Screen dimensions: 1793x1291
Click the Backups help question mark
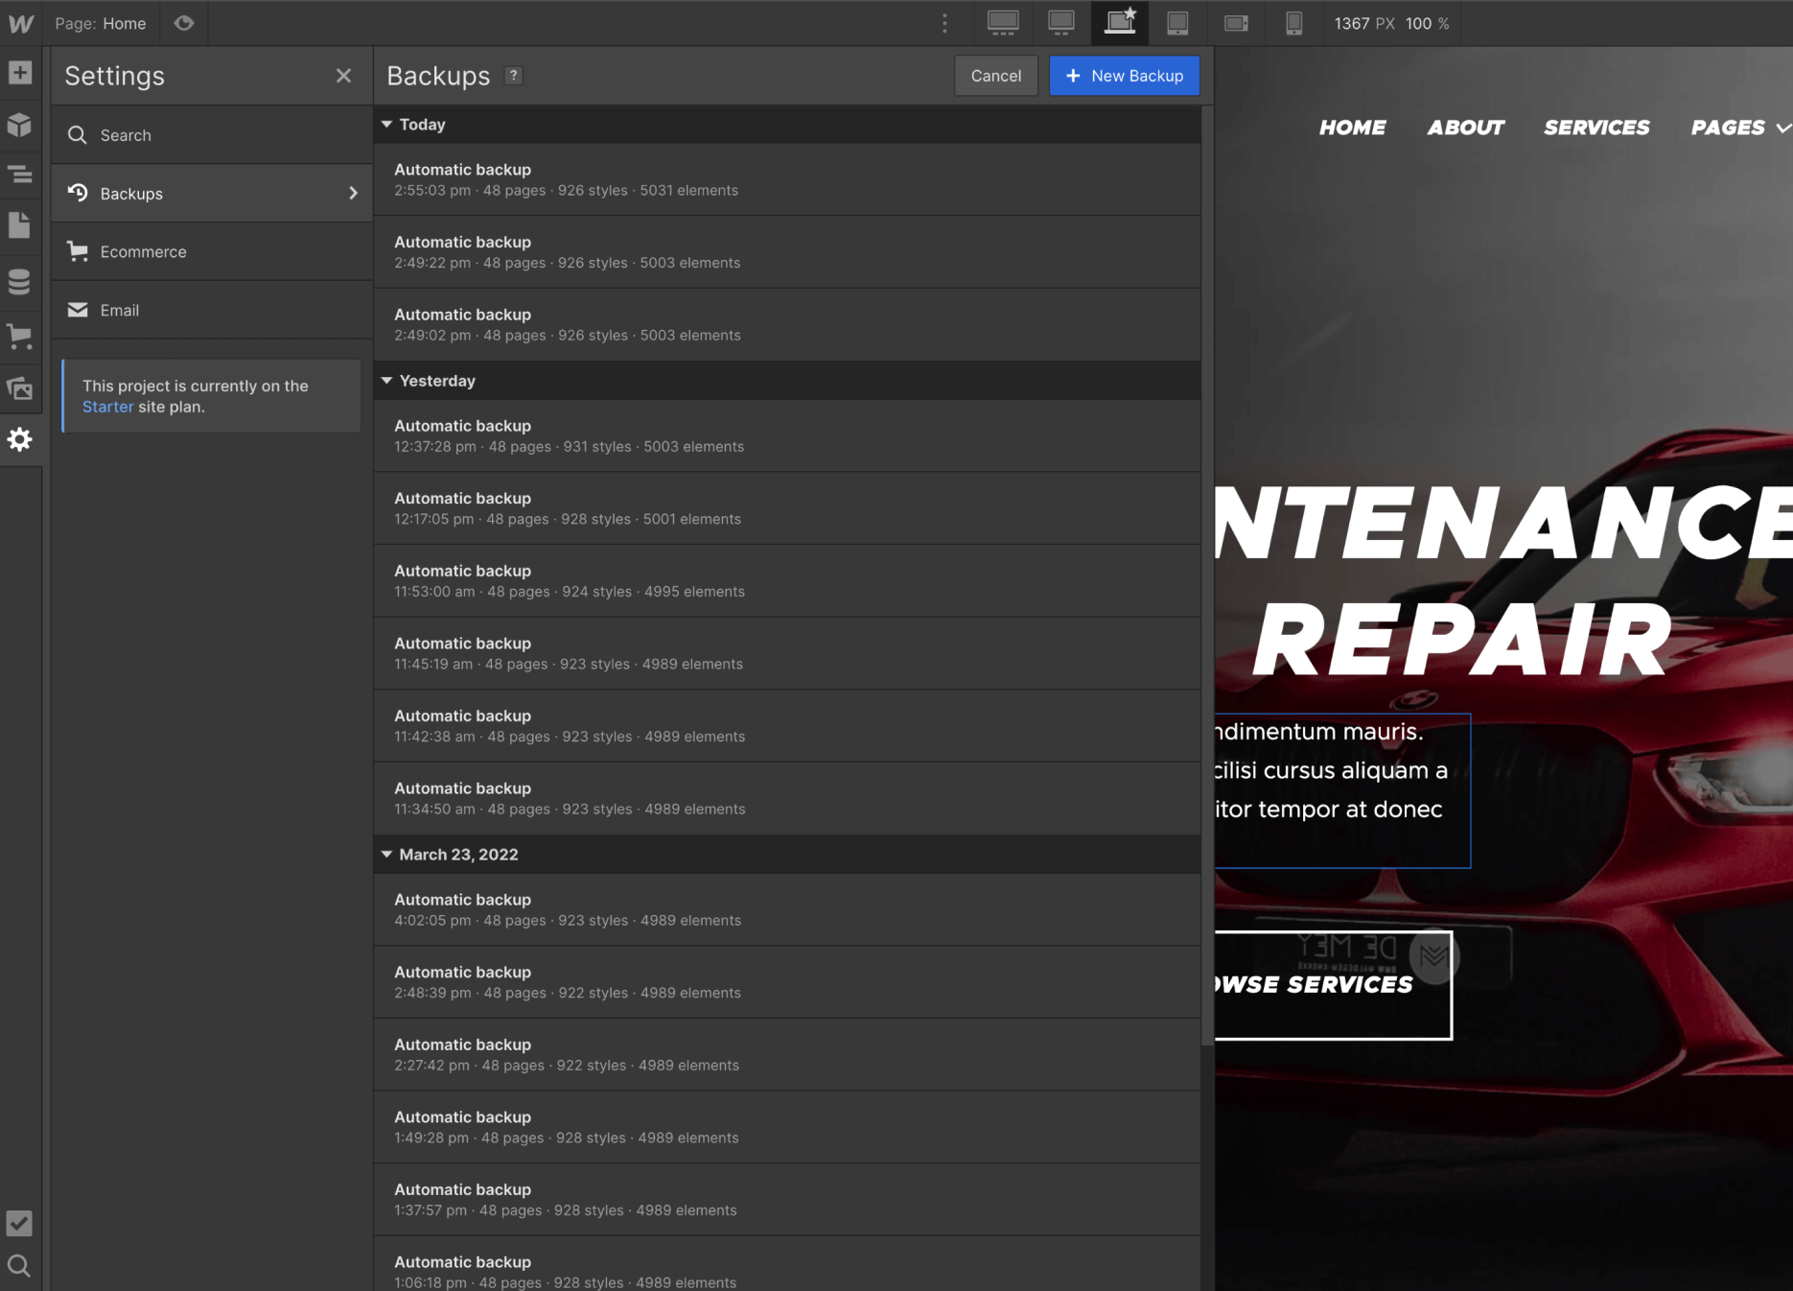point(513,76)
